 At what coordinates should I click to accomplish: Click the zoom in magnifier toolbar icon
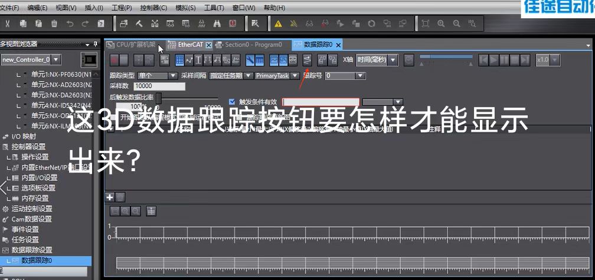coord(441,24)
